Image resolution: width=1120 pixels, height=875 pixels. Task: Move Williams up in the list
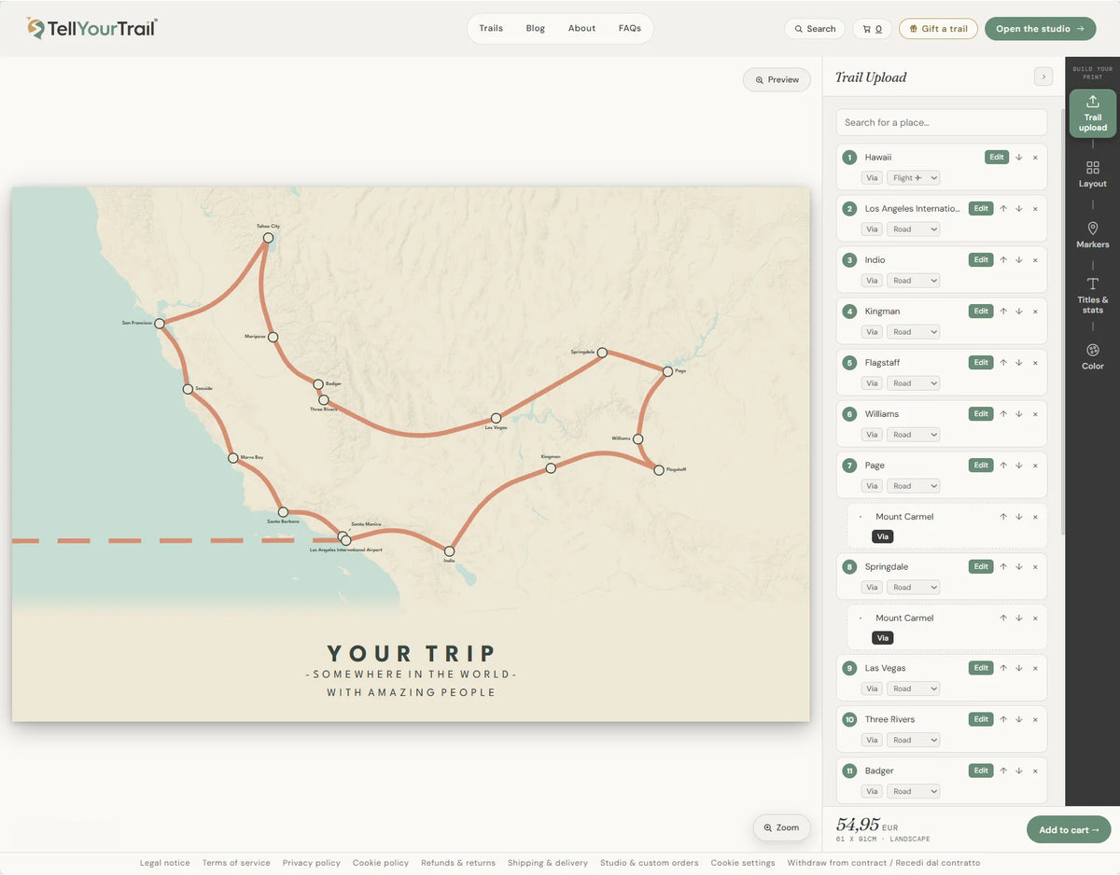point(1003,414)
